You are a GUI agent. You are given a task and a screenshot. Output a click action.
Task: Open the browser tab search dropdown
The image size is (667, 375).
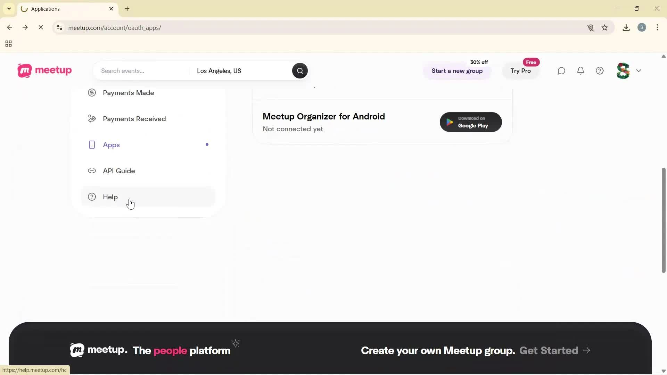click(9, 9)
